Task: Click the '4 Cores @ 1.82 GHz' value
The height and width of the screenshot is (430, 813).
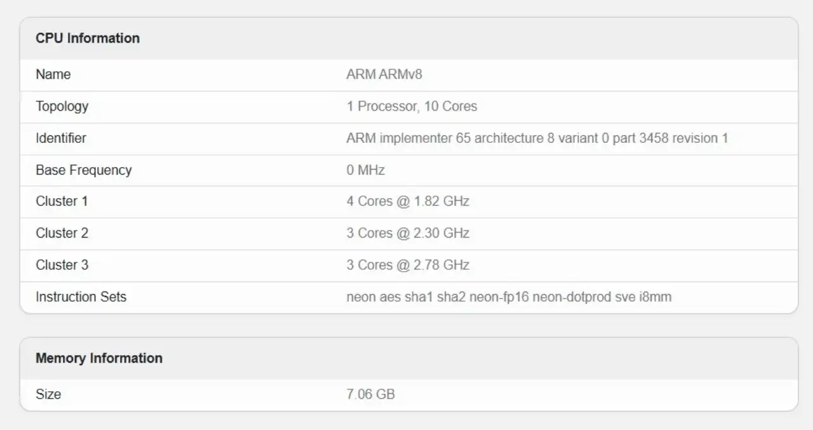Action: 408,201
